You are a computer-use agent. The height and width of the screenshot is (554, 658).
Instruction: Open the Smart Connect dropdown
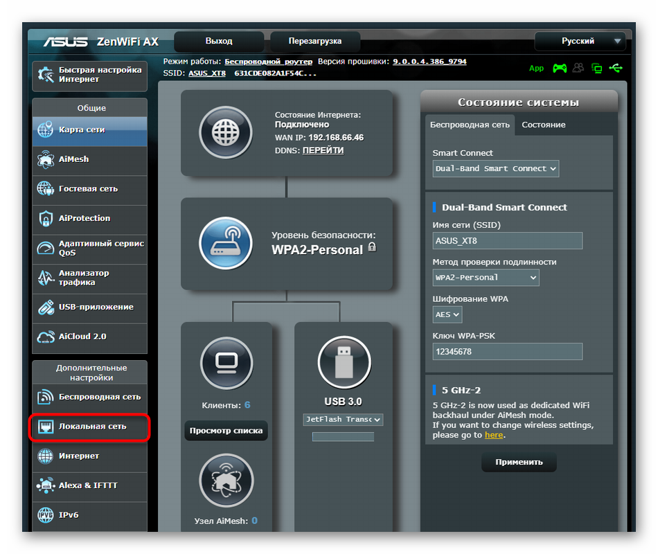tap(495, 168)
